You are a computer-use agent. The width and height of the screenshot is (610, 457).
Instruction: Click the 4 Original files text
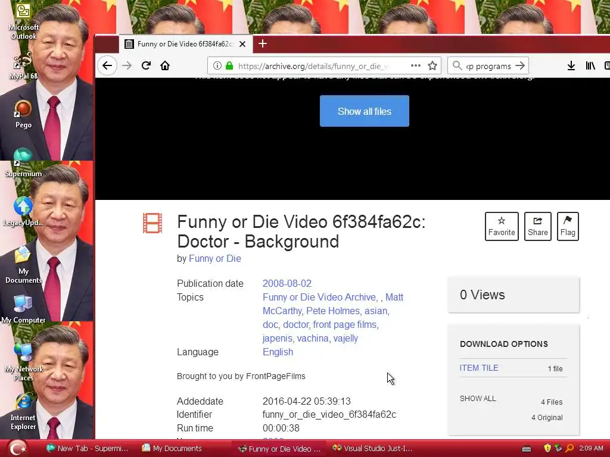pyautogui.click(x=547, y=417)
